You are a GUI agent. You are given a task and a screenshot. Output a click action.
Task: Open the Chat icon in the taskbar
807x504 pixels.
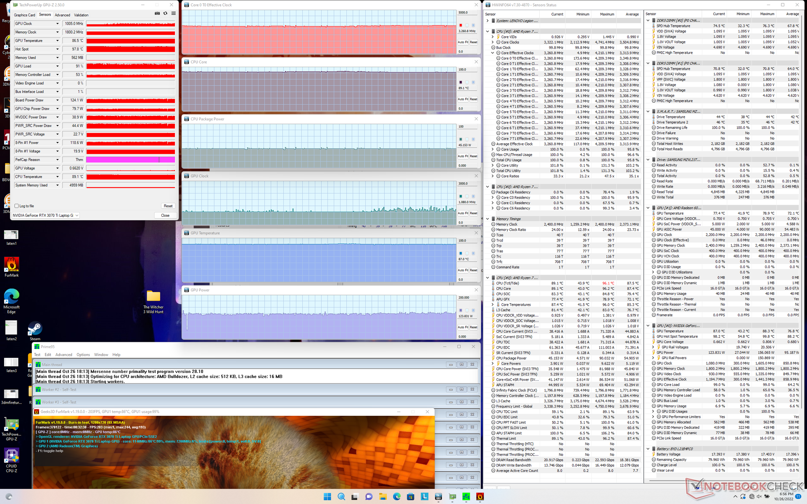tap(369, 496)
